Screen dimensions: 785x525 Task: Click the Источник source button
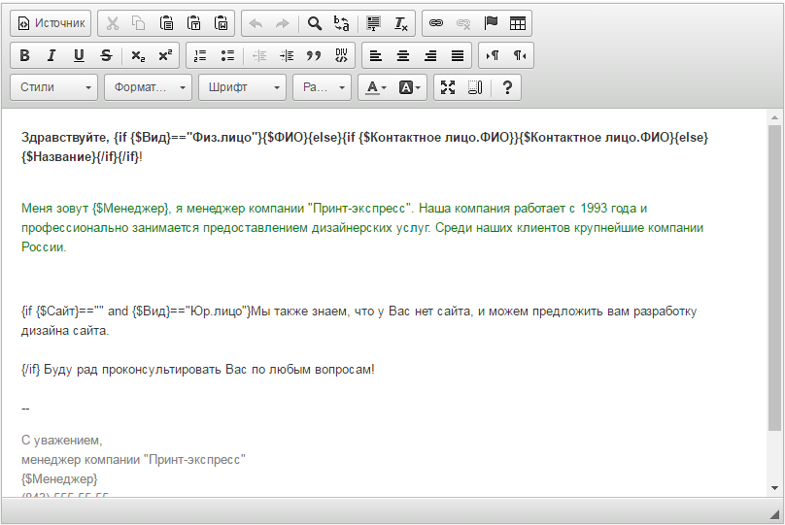tap(51, 22)
